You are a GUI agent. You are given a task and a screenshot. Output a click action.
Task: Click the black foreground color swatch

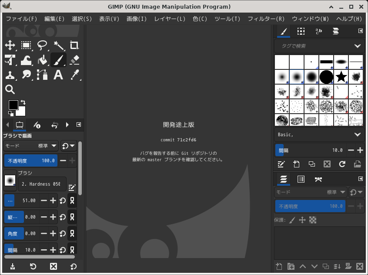[x=13, y=105]
